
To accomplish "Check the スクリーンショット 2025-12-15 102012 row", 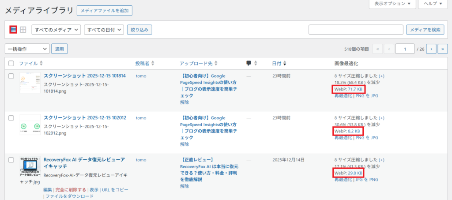I will (x=11, y=118).
